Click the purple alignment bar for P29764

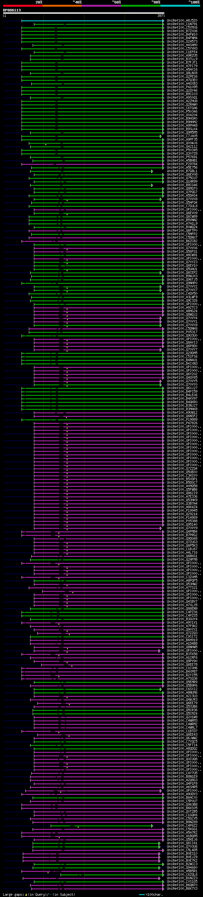click(x=93, y=164)
